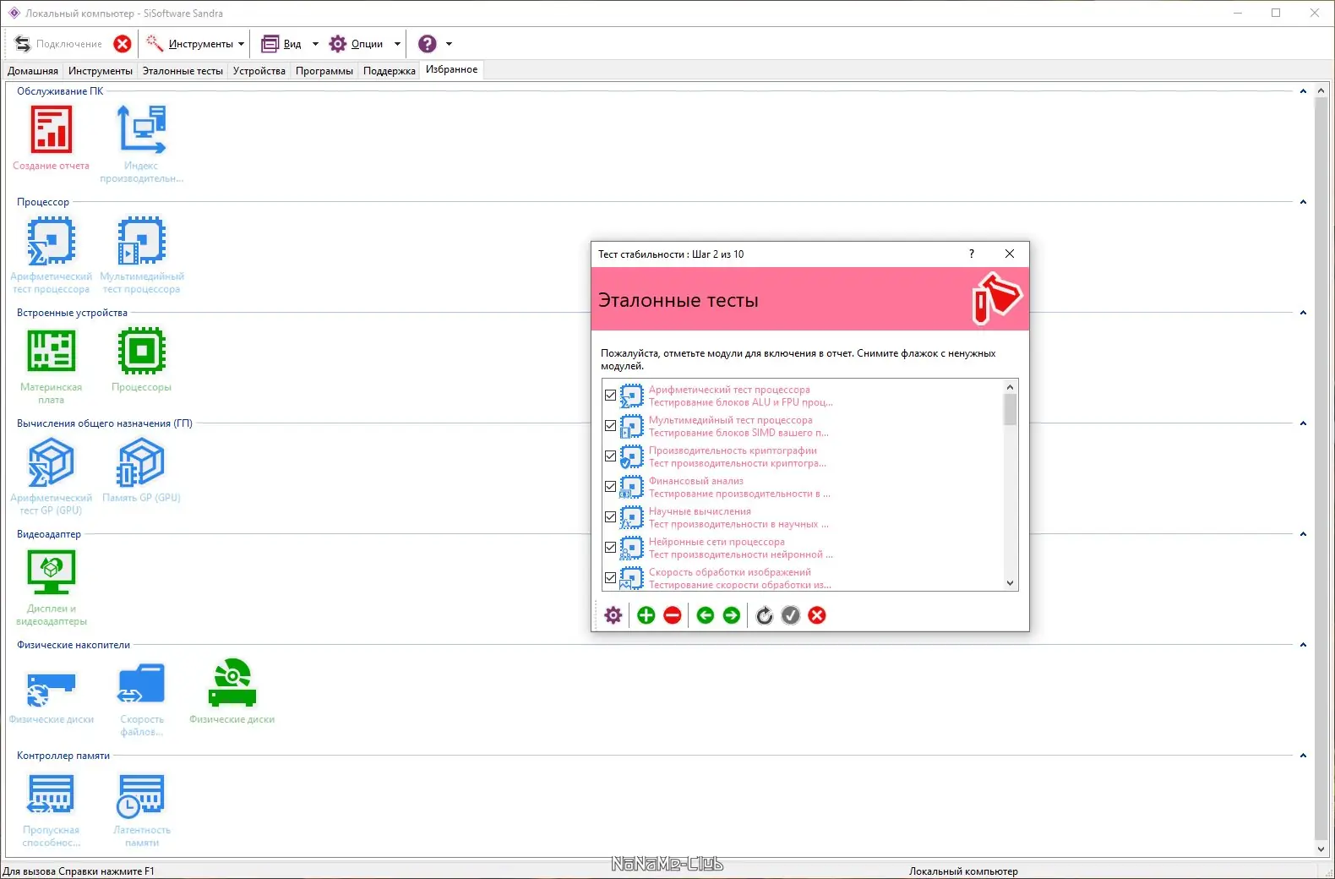Switch to the Инструменты tab
The height and width of the screenshot is (879, 1335).
[x=101, y=71]
